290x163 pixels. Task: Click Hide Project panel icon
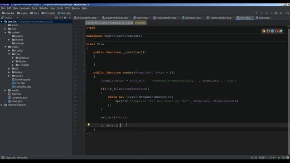(70, 18)
